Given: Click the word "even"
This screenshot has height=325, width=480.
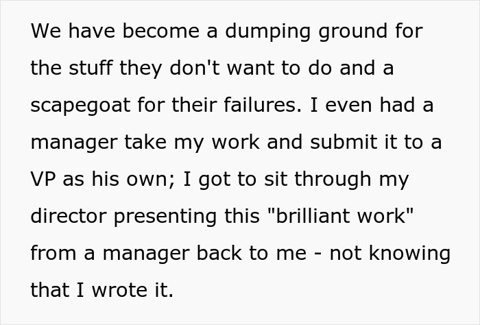Looking at the screenshot, I should click(348, 106).
